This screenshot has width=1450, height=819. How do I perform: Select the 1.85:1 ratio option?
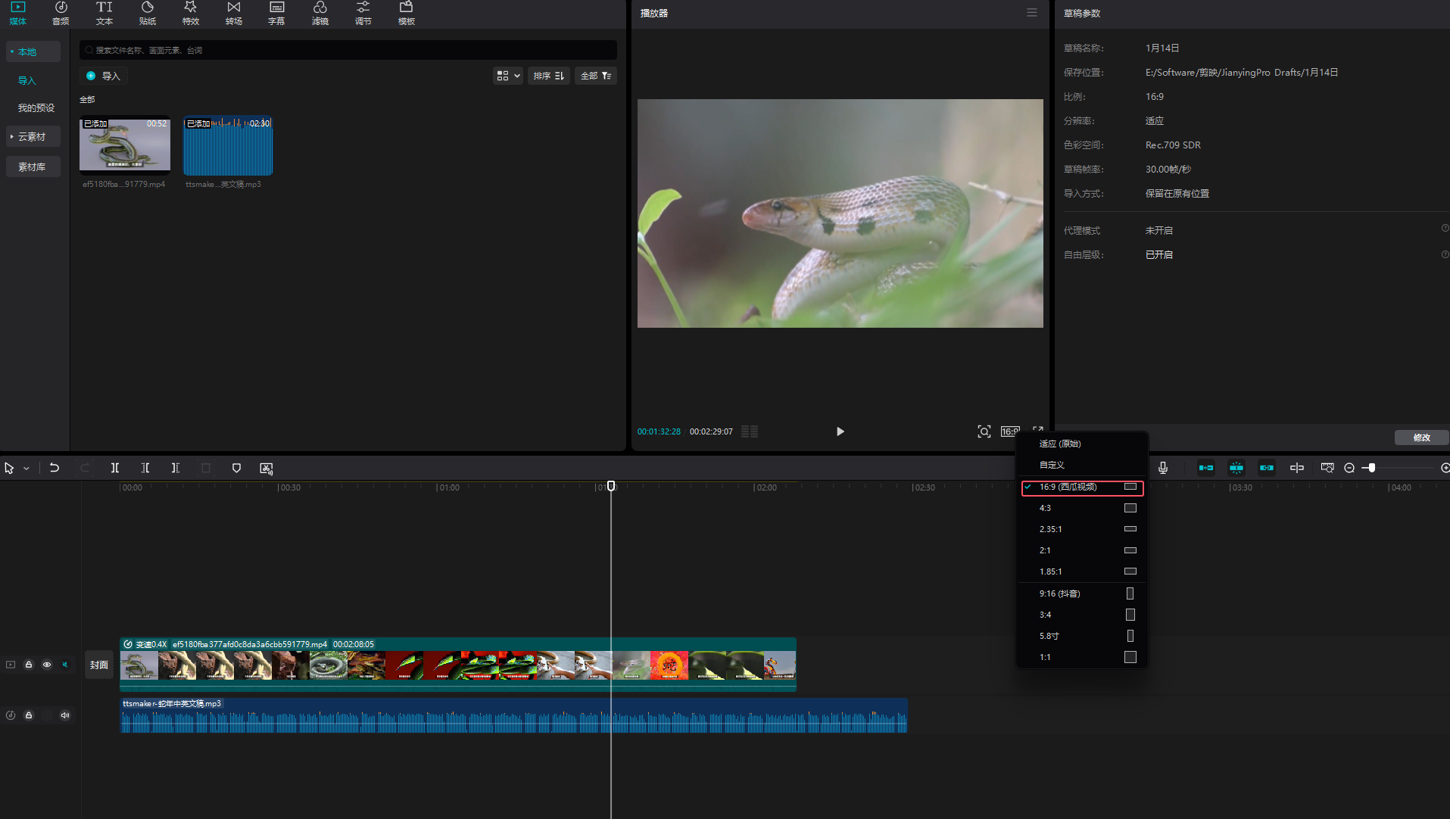pos(1082,571)
